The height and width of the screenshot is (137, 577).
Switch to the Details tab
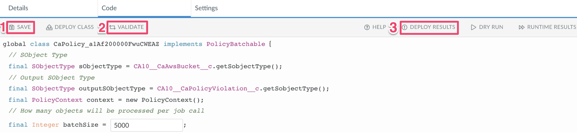tap(18, 8)
